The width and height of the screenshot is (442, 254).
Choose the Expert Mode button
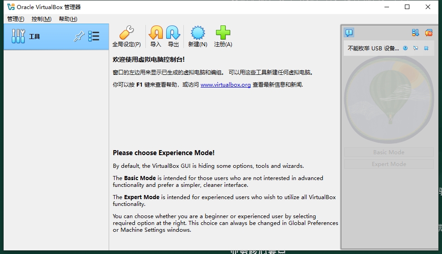pos(389,164)
